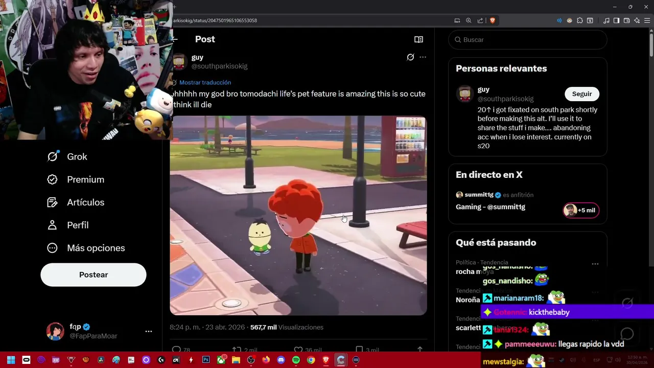This screenshot has height=368, width=654.
Task: Click the install app icon in address bar
Action: tap(457, 20)
